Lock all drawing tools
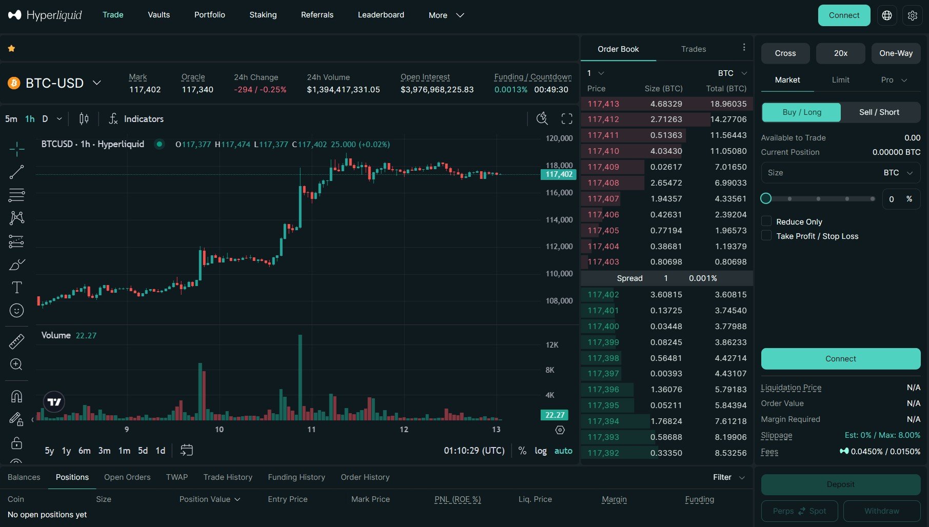The image size is (929, 527). point(16,442)
